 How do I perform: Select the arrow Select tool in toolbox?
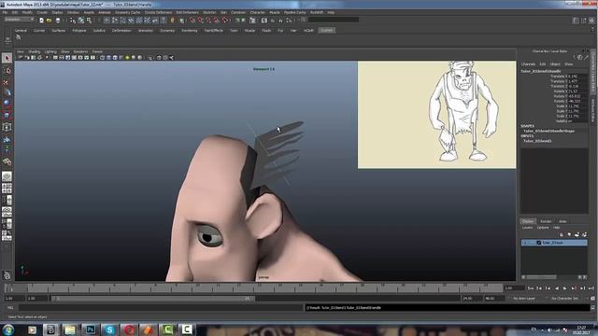pos(7,58)
